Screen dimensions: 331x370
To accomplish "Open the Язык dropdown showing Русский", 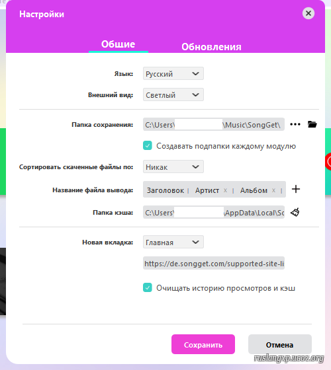I will [x=173, y=73].
